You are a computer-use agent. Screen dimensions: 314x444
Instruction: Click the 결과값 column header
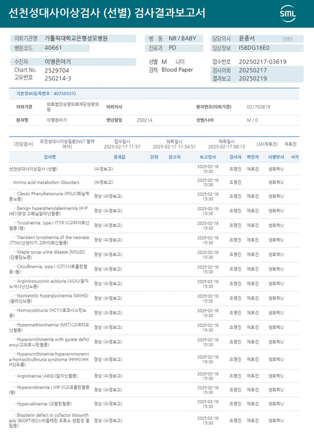tap(119, 157)
